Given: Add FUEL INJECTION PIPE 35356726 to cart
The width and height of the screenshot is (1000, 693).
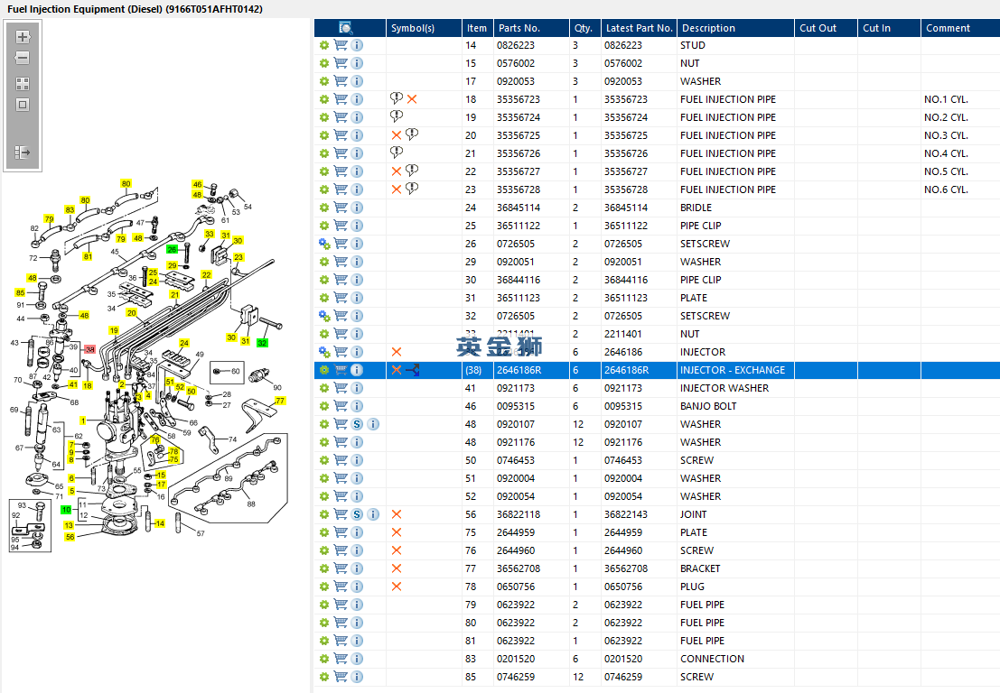Looking at the screenshot, I should coord(341,153).
